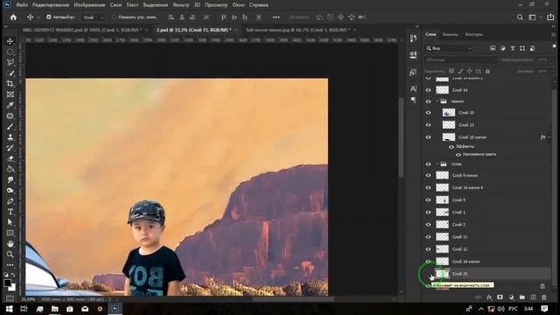This screenshot has height=315, width=560.
Task: Open the Слой auto-select dropdown
Action: (x=94, y=17)
